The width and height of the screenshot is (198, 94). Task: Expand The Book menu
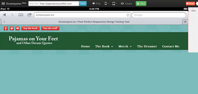tap(104, 46)
